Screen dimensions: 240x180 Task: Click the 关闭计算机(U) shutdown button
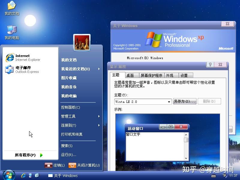[x=84, y=165]
